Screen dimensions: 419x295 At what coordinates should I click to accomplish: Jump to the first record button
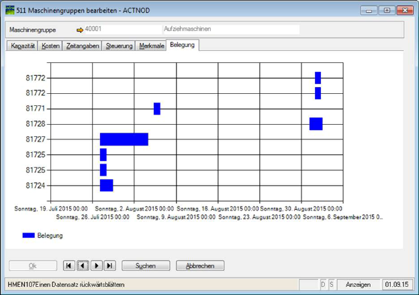[69, 266]
